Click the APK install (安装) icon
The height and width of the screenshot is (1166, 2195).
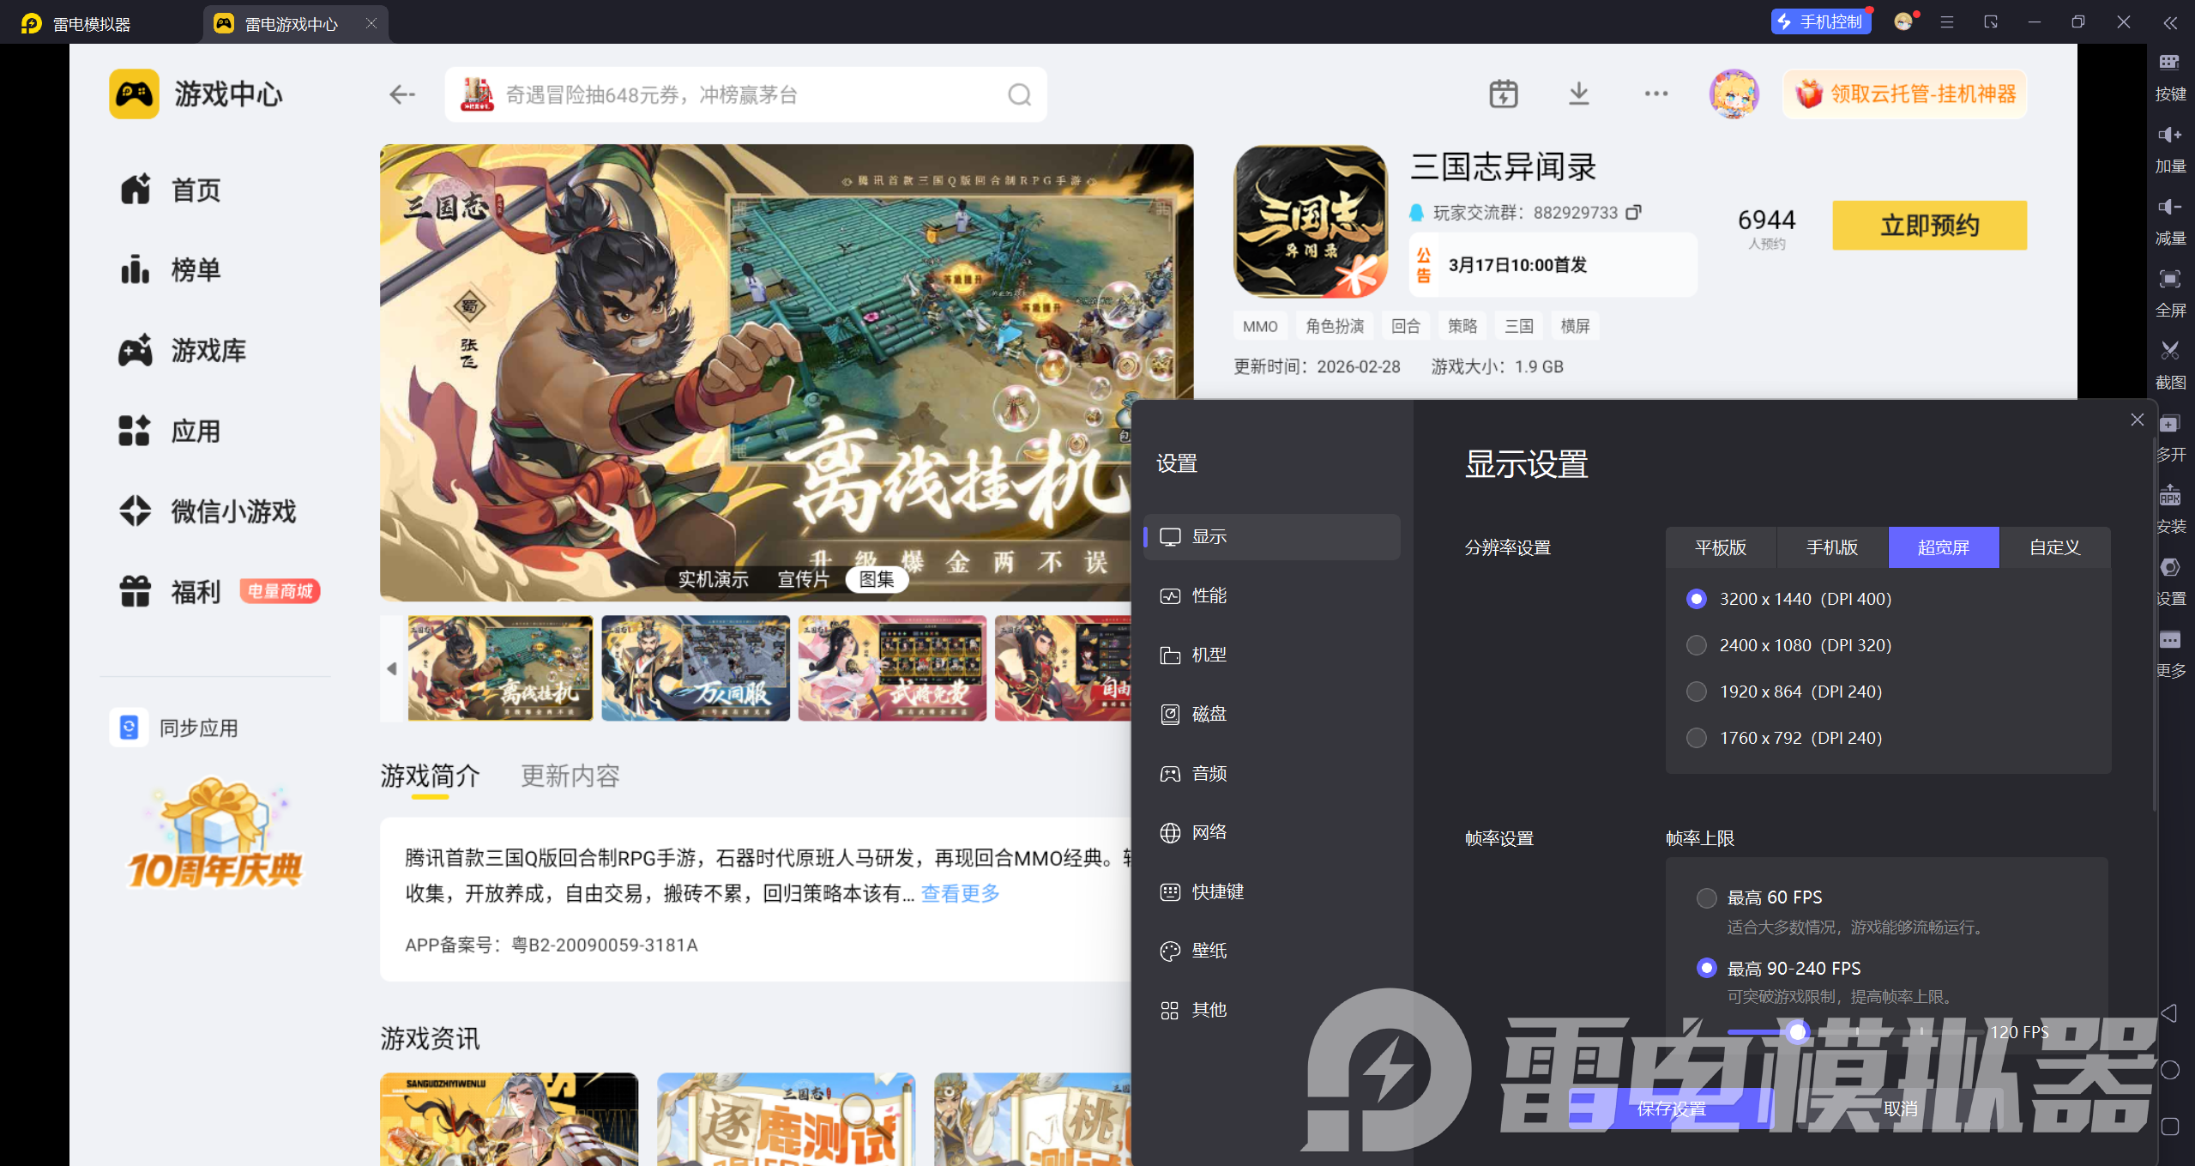(2169, 495)
